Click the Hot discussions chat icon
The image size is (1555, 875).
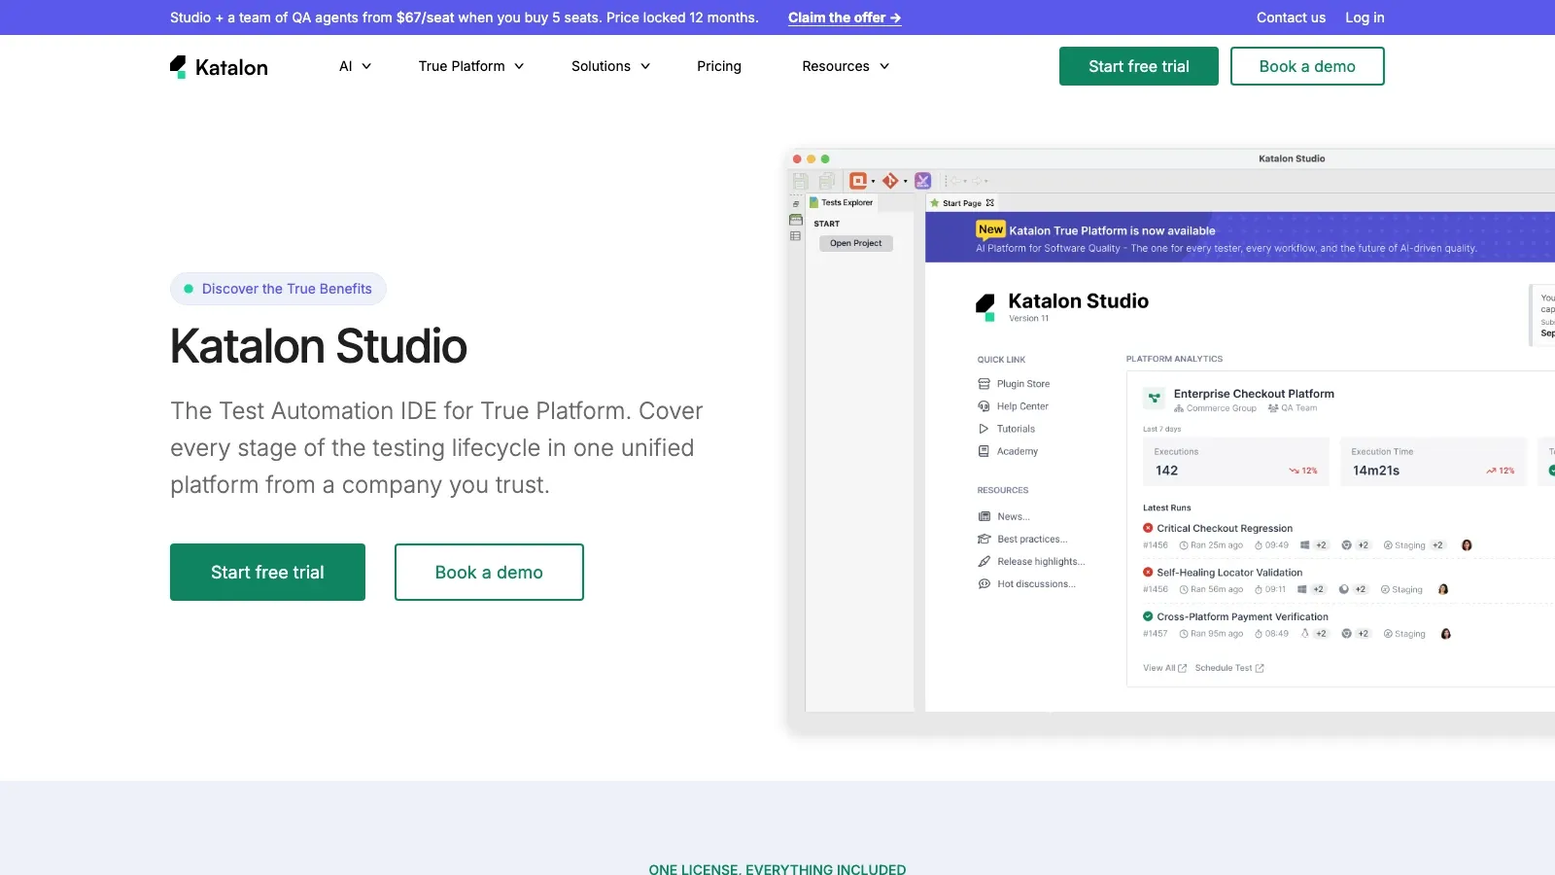[x=984, y=583]
